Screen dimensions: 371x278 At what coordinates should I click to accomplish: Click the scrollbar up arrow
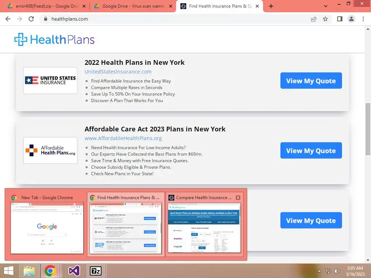click(368, 29)
